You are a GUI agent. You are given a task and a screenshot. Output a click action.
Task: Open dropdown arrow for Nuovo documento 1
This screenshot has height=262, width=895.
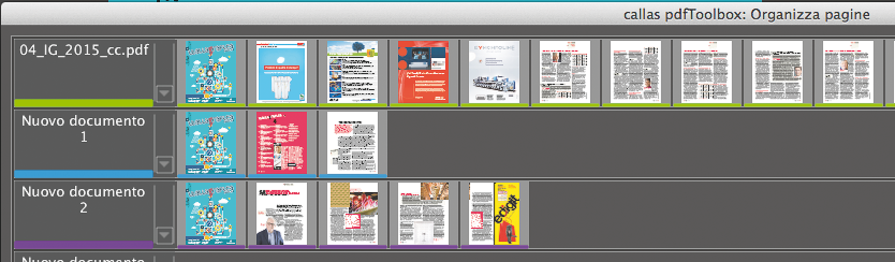(164, 164)
